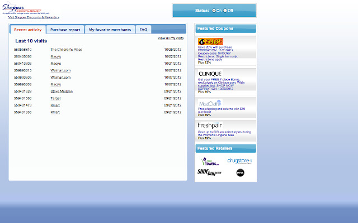Click the Clinique coupon logo
This screenshot has width=358, height=223.
[210, 74]
